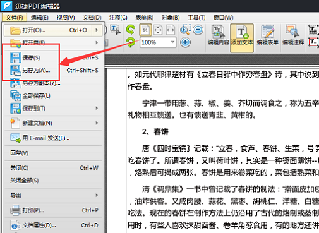Expand the 保存到(T) submenu arrow
Screen dimensions: 319x233
click(x=97, y=108)
